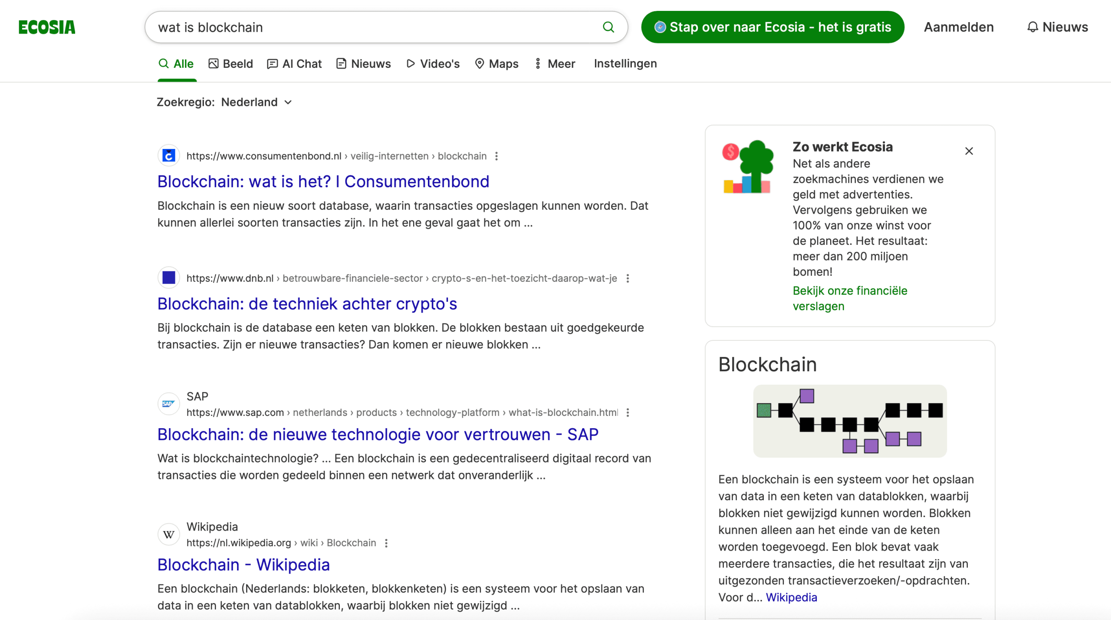
Task: Open options menu for dnb.nl result
Action: pyautogui.click(x=628, y=278)
